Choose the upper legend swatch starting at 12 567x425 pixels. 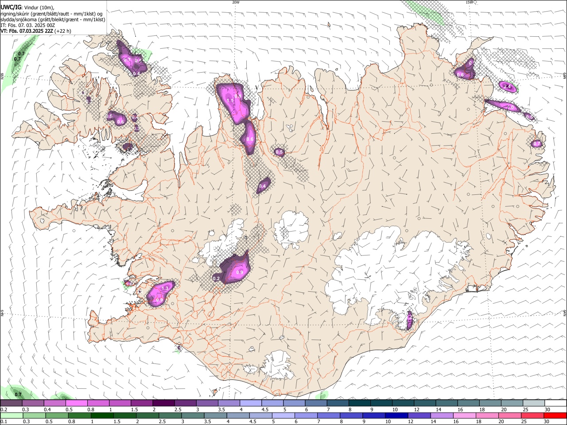424,403
